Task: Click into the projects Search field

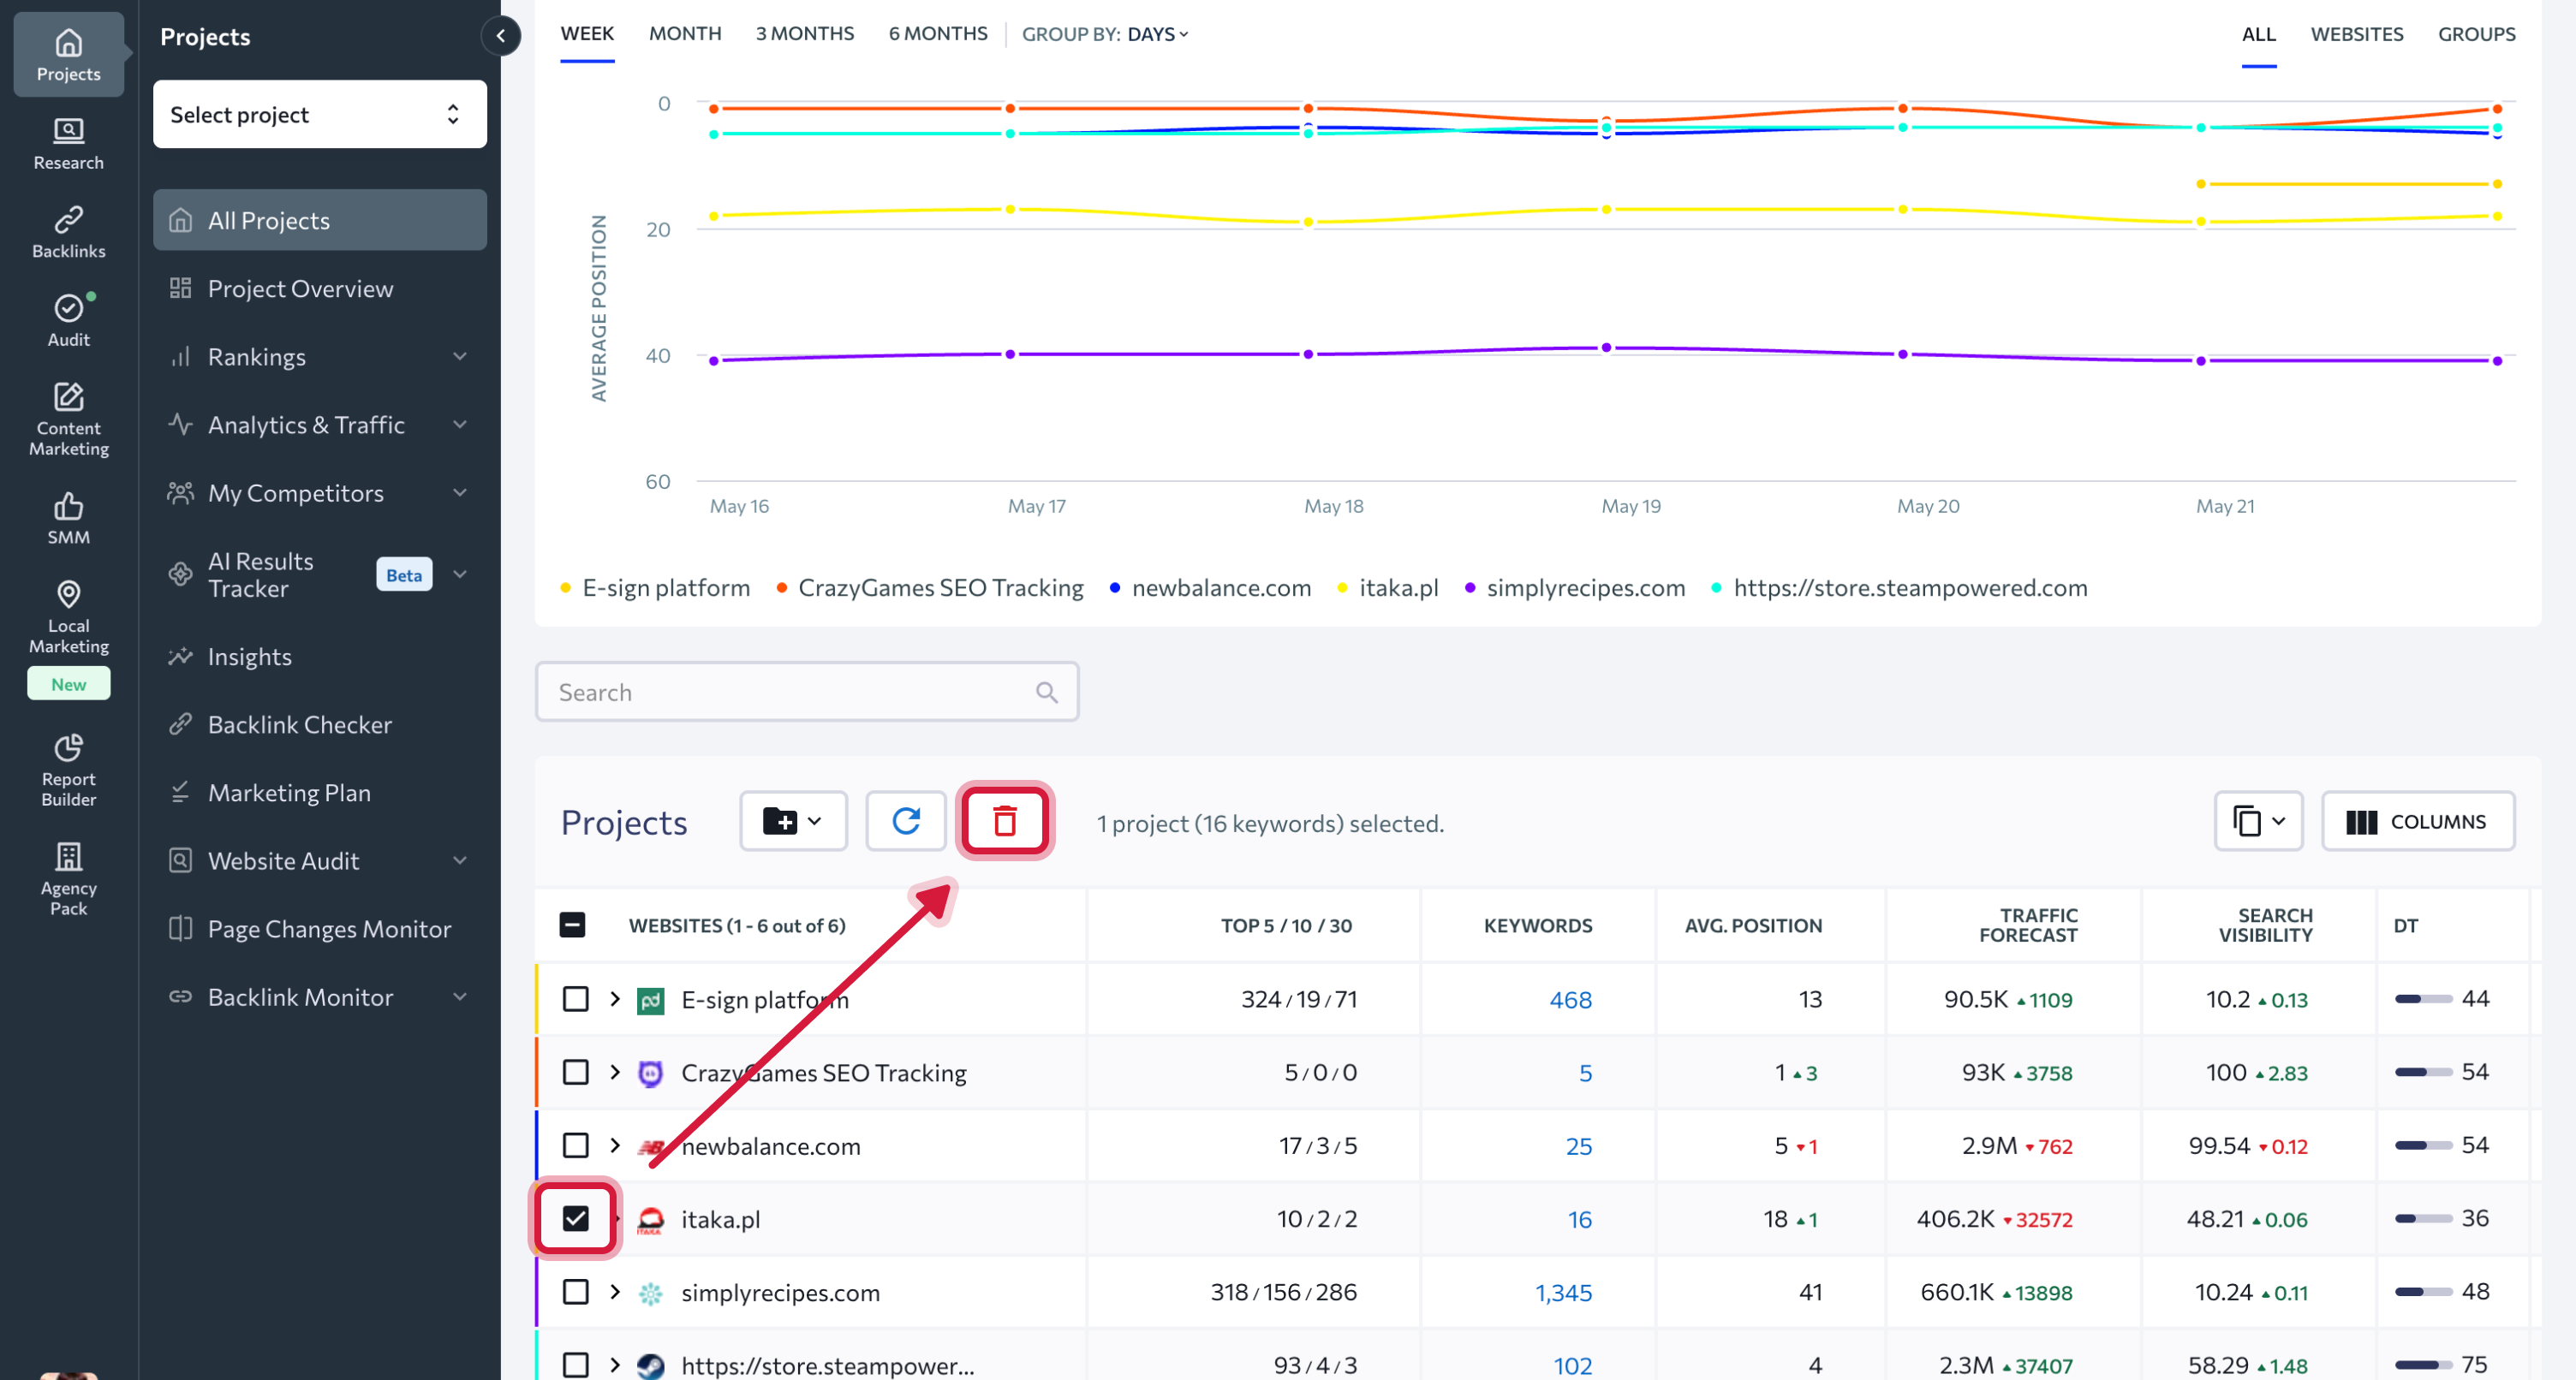Action: pyautogui.click(x=790, y=692)
